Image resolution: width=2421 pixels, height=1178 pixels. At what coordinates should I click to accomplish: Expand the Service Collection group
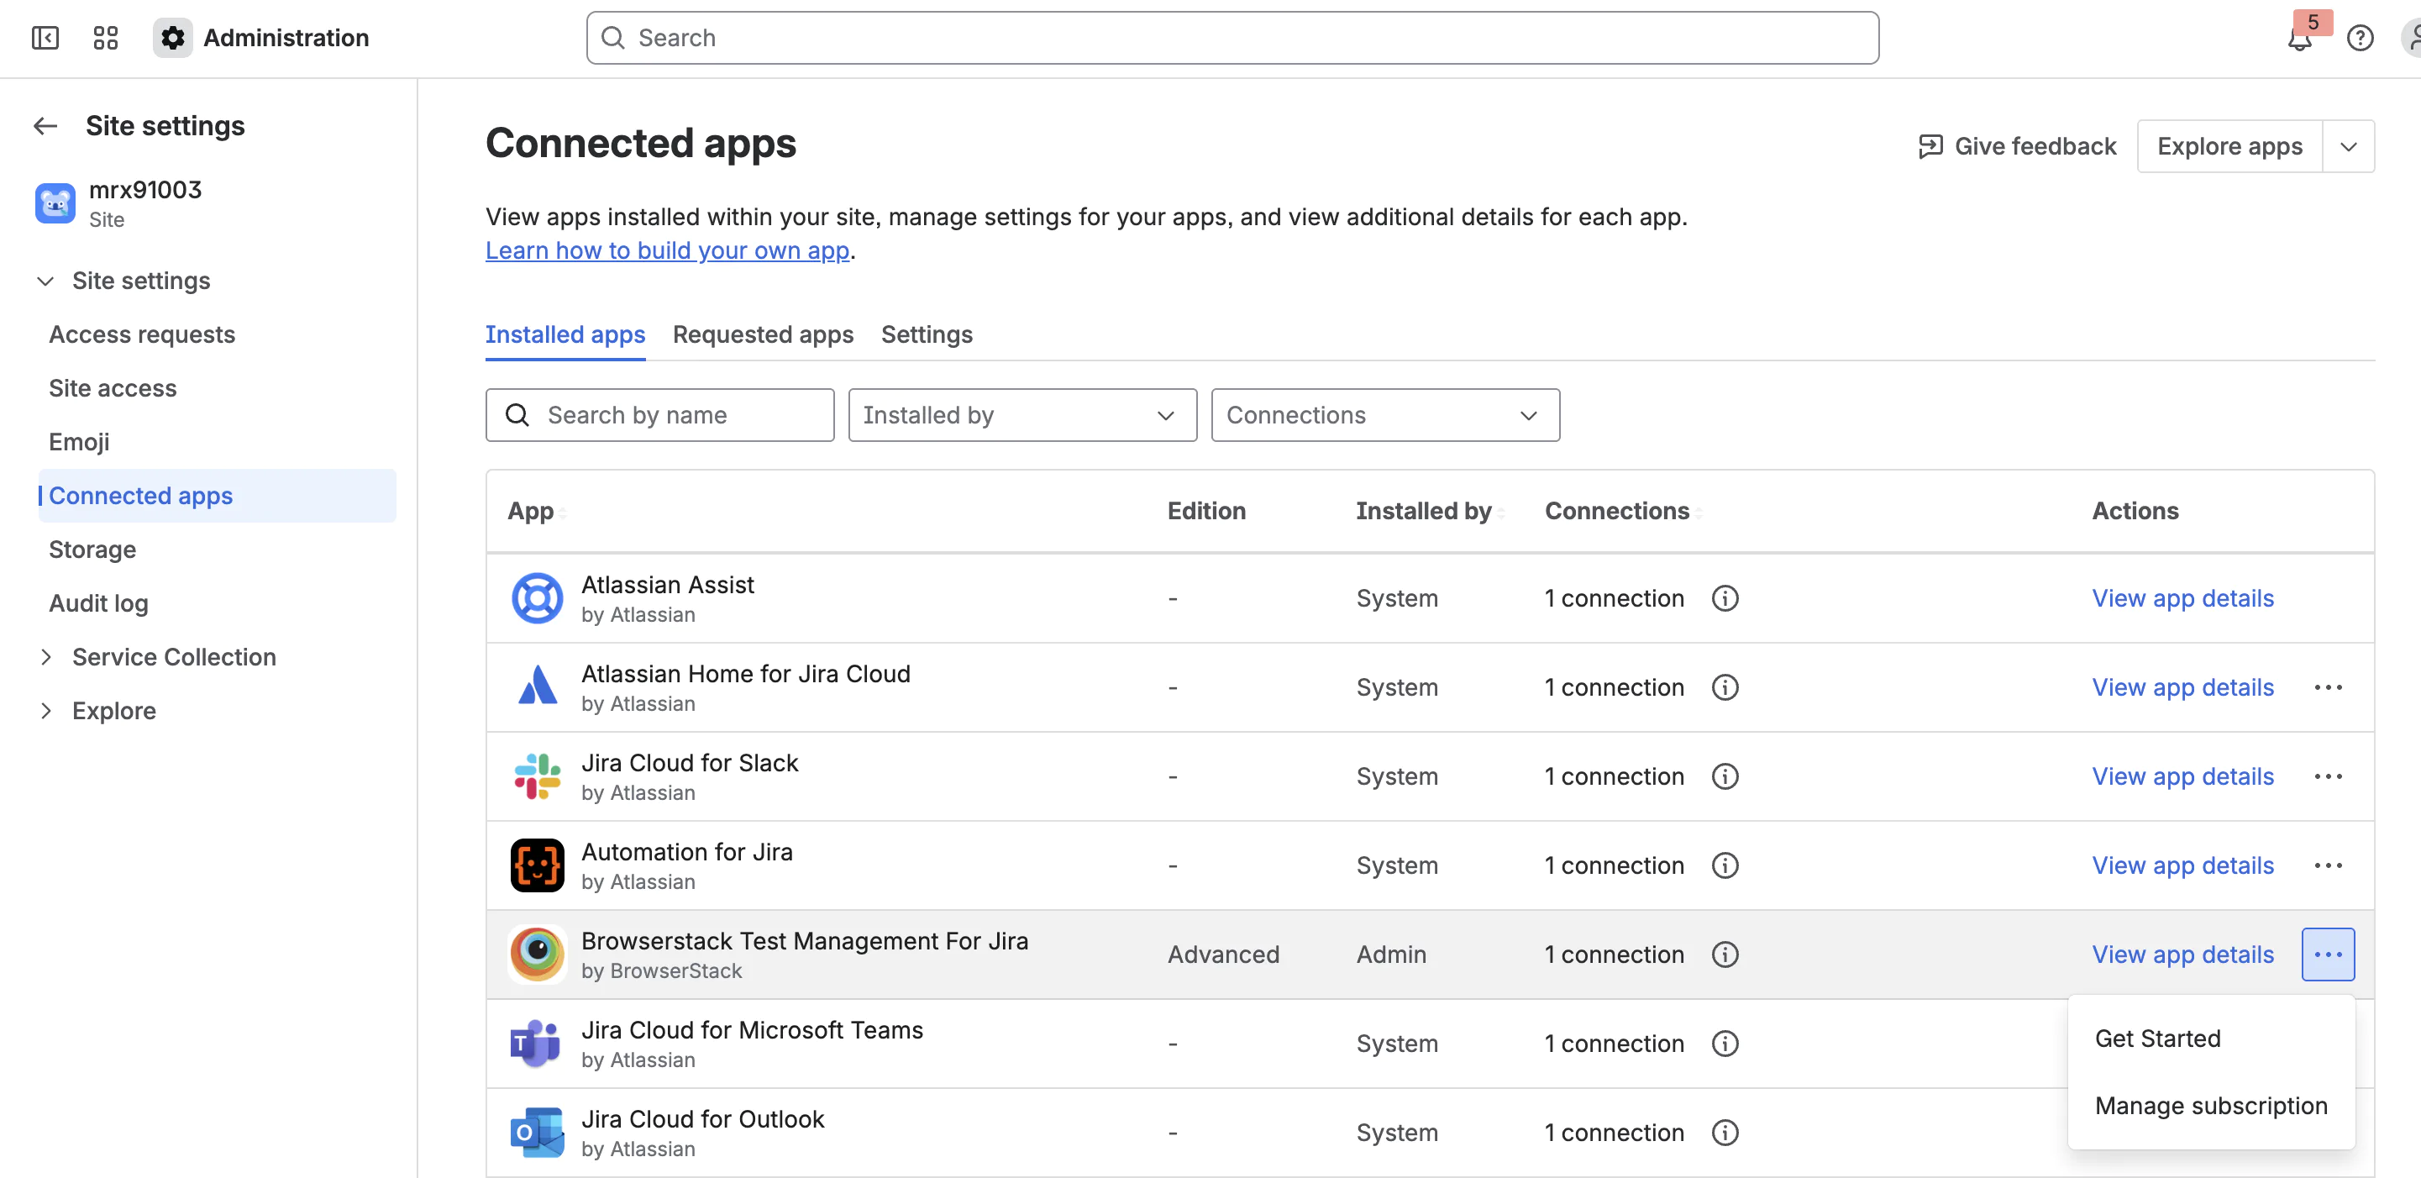click(45, 657)
